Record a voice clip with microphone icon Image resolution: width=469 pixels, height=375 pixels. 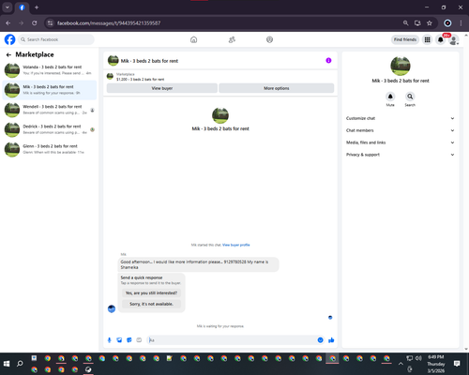109,340
